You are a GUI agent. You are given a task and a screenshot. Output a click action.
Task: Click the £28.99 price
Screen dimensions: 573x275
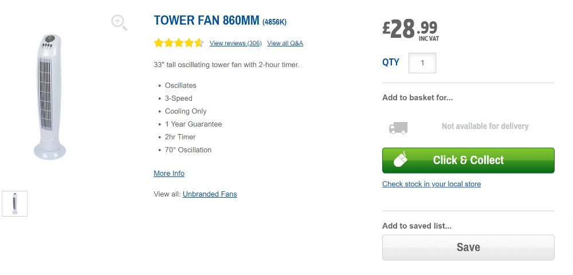coord(410,29)
